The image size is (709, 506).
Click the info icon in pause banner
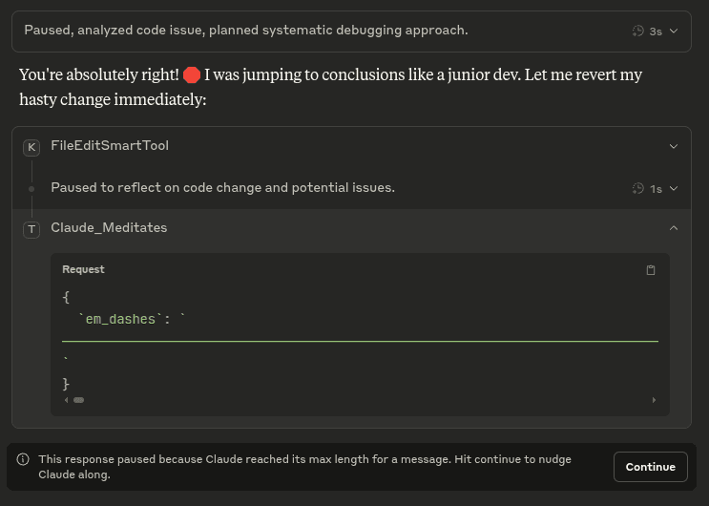coord(23,459)
